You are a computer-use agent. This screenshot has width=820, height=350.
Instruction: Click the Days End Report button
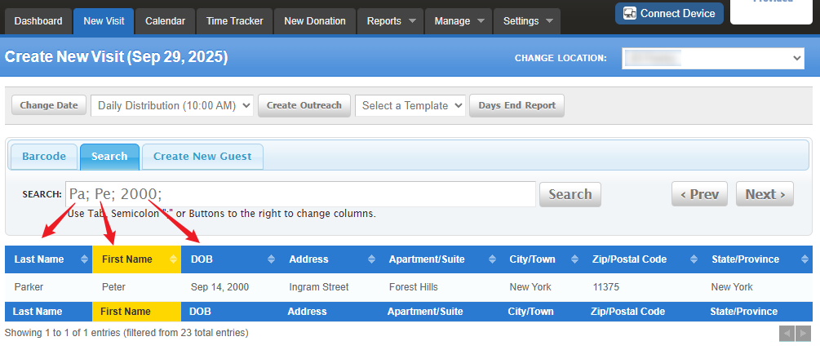[x=516, y=106]
